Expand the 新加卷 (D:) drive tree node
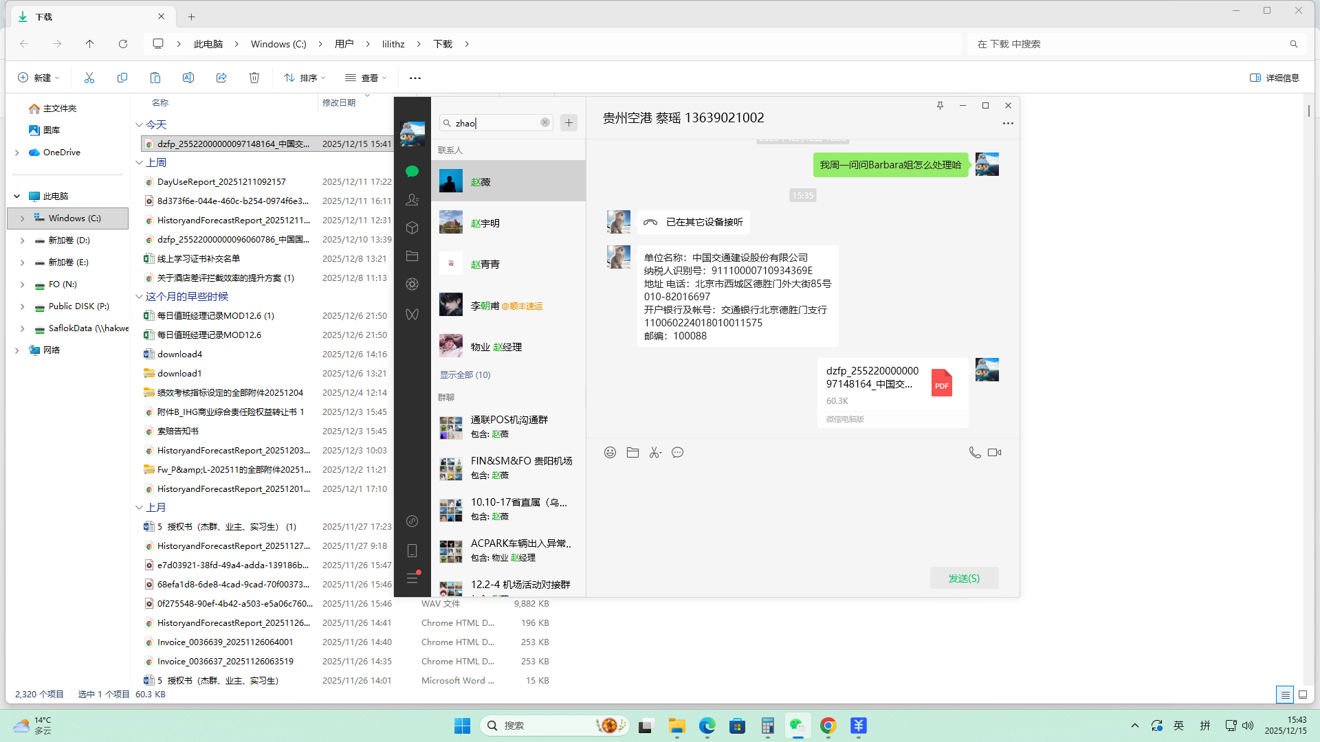The width and height of the screenshot is (1320, 742). (x=22, y=240)
